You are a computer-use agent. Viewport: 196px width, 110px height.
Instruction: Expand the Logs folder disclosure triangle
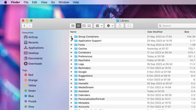pyautogui.click(x=71, y=64)
